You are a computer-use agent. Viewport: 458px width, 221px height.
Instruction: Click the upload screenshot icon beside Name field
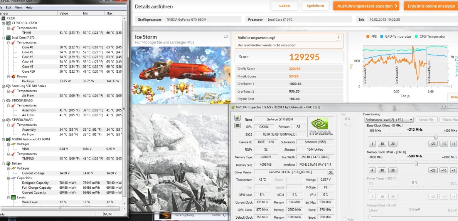click(237, 118)
